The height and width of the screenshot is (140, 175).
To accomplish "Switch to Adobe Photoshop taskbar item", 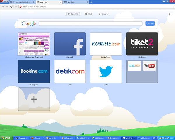I will click(x=144, y=138).
